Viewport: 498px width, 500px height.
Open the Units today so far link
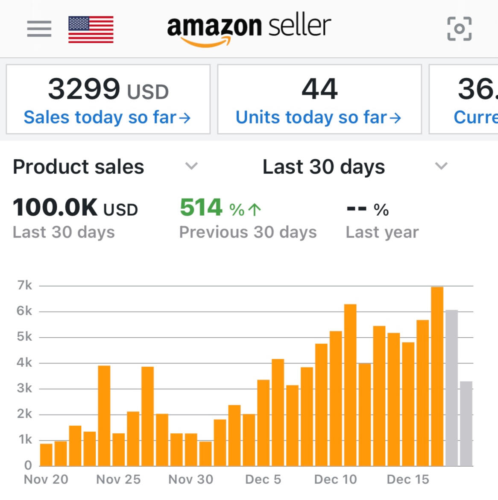point(311,117)
